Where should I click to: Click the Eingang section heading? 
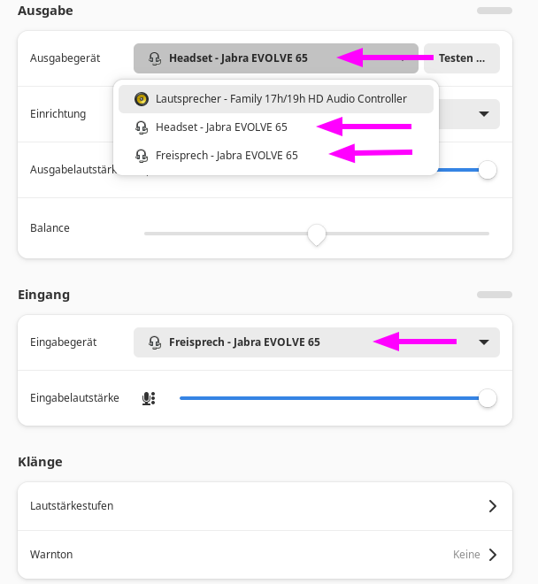click(x=44, y=295)
